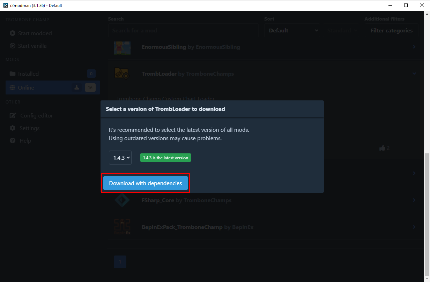Close the r2modman window
This screenshot has height=282, width=430.
(x=422, y=5)
